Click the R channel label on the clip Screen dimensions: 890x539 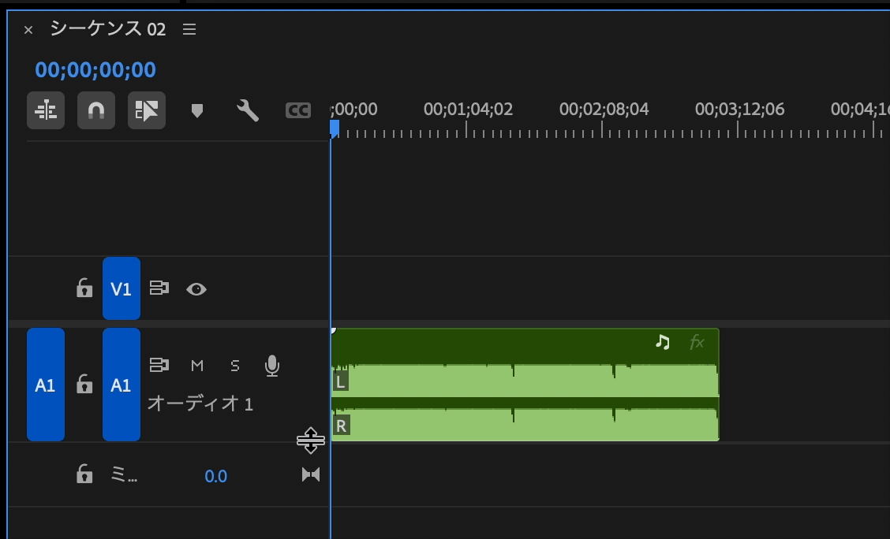click(x=341, y=426)
